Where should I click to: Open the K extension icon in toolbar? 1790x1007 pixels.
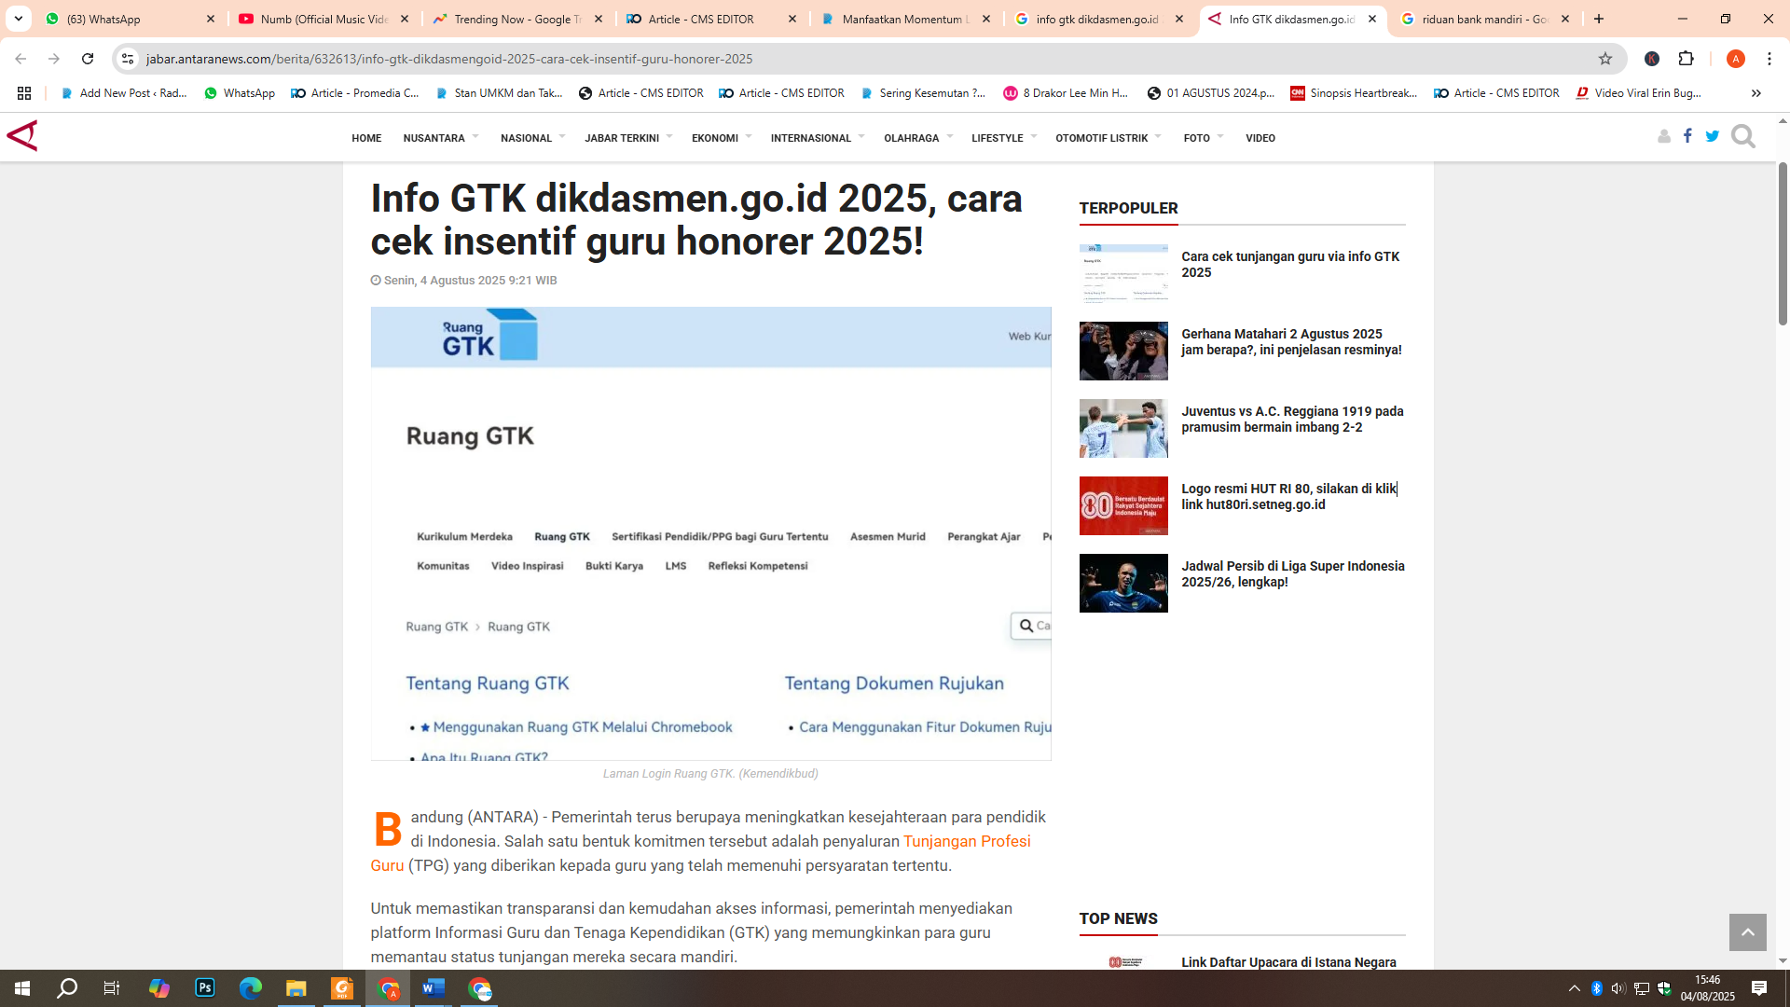(1652, 59)
